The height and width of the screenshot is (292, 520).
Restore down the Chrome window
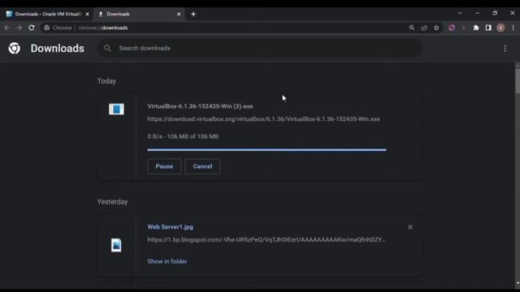(495, 13)
